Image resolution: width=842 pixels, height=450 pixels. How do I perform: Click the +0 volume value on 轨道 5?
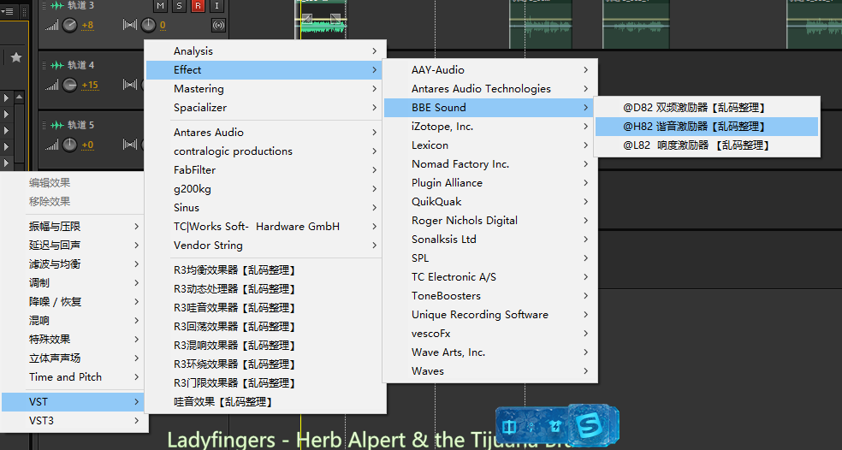pos(87,145)
